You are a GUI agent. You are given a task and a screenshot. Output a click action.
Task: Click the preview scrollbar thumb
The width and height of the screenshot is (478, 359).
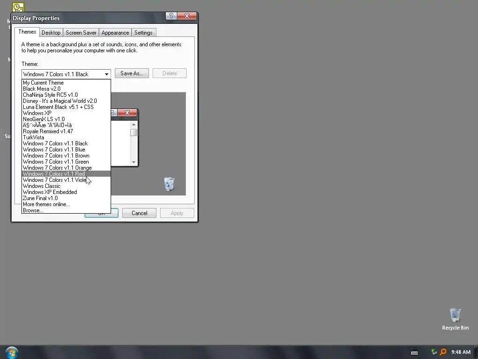coord(134,132)
